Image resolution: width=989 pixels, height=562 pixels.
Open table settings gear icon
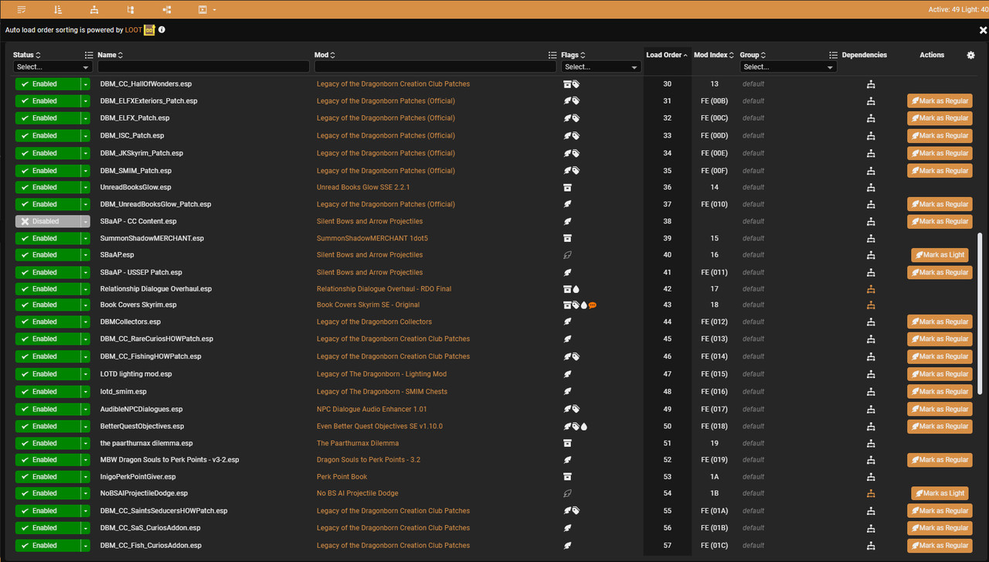971,55
